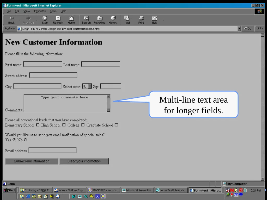
Task: Launch the Internet Explorer Quick Launch icon
Action: 28,196
